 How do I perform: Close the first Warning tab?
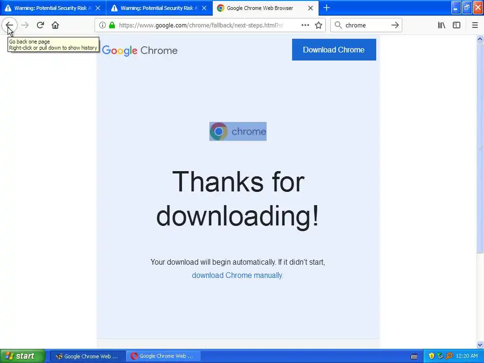(98, 8)
